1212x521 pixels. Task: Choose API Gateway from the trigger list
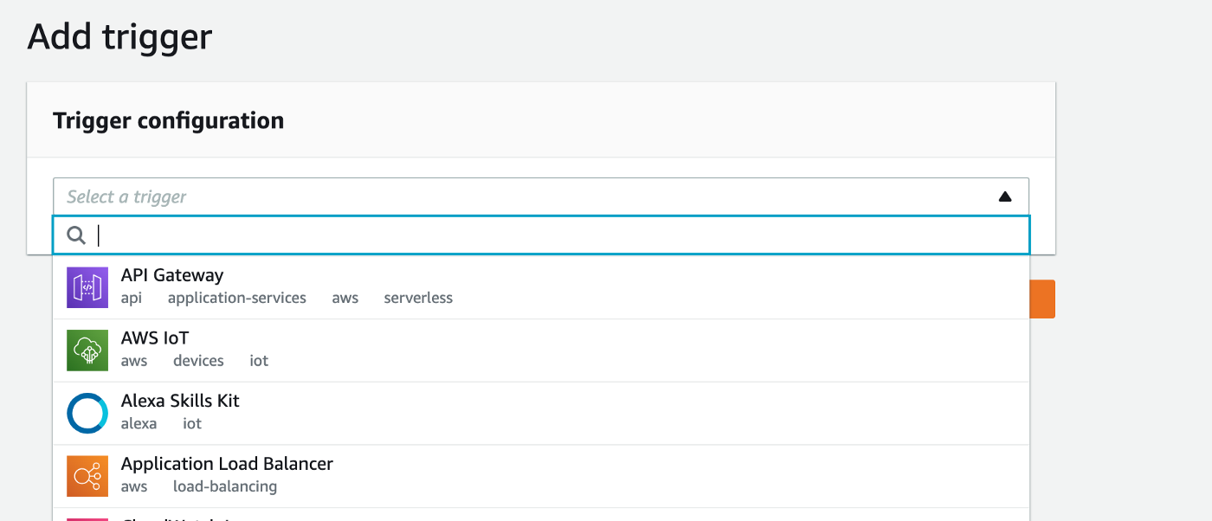click(x=541, y=287)
